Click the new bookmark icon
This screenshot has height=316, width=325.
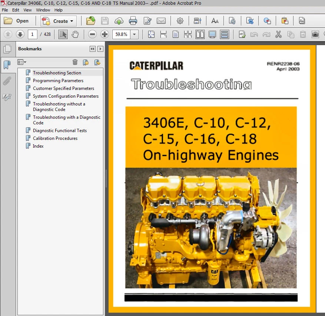click(86, 62)
